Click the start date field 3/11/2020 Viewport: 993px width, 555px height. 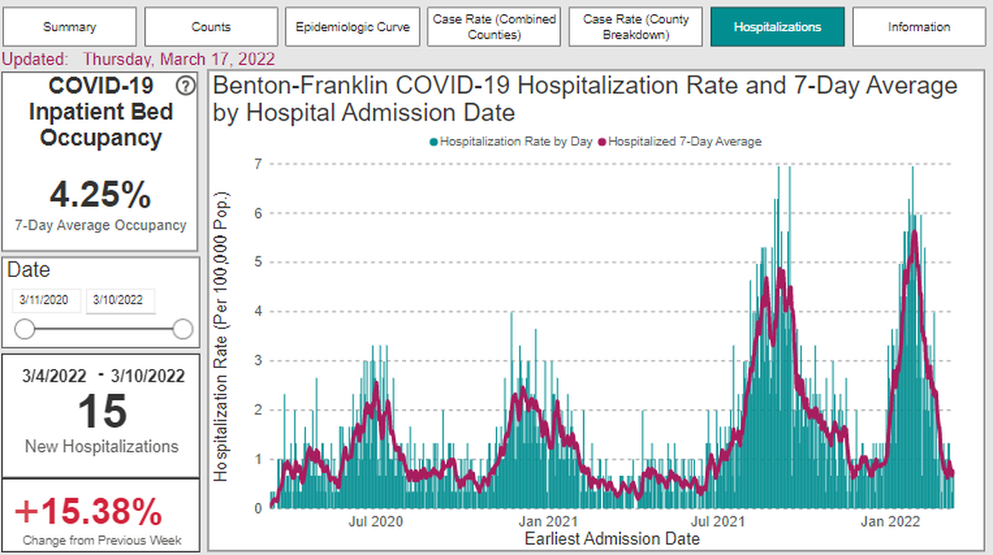[46, 301]
